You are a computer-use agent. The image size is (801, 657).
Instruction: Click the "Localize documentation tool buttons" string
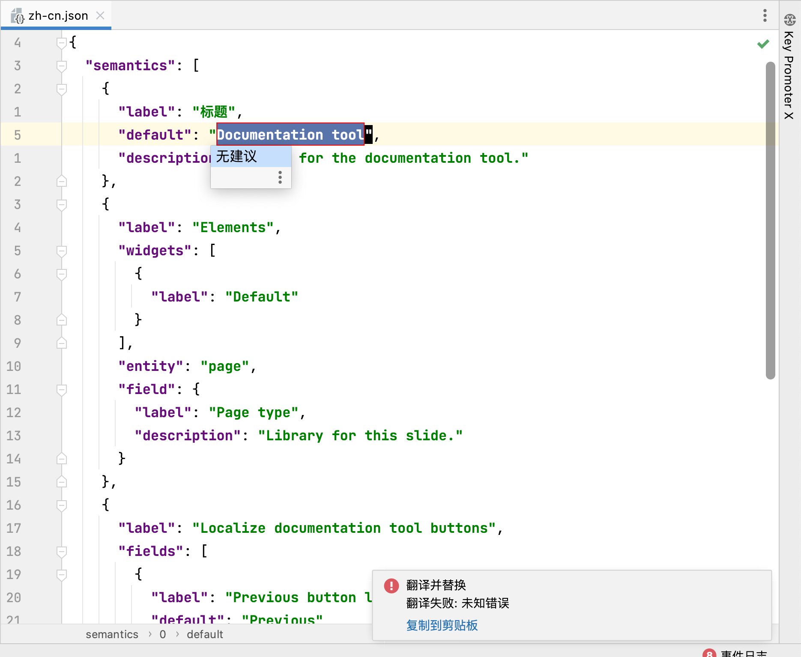click(344, 528)
